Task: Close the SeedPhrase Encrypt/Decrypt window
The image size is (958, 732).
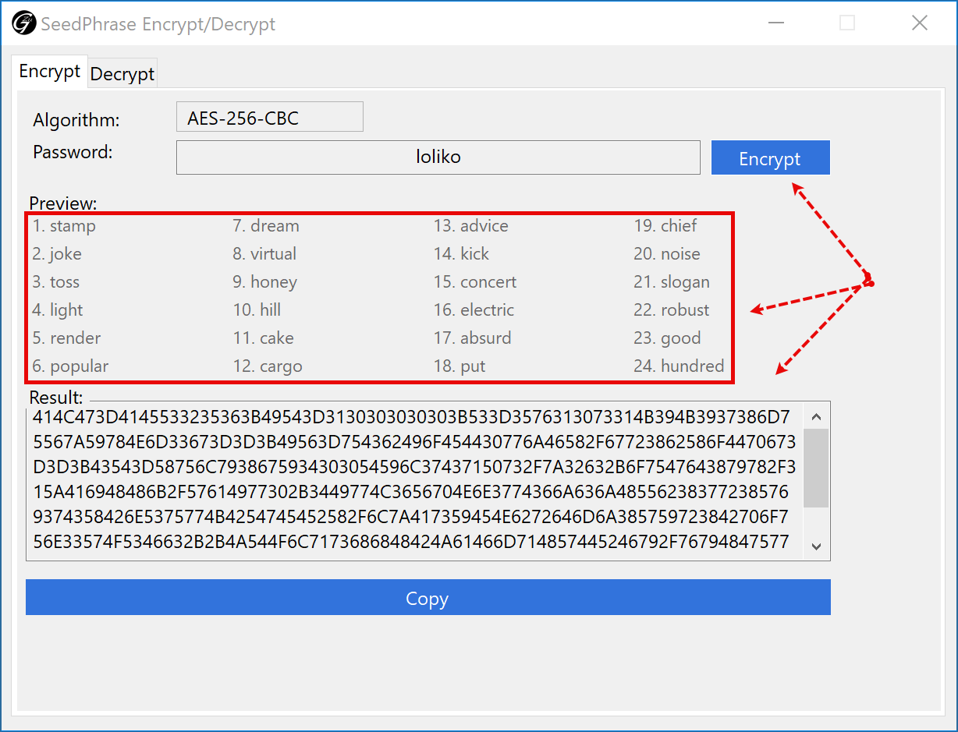Action: tap(920, 23)
